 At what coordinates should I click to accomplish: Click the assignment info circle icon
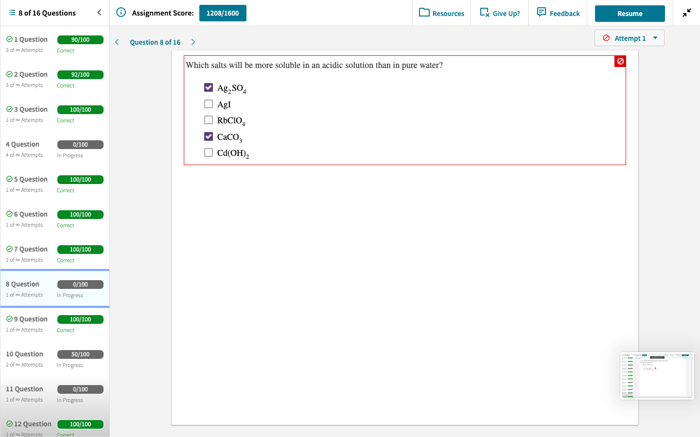coord(121,13)
